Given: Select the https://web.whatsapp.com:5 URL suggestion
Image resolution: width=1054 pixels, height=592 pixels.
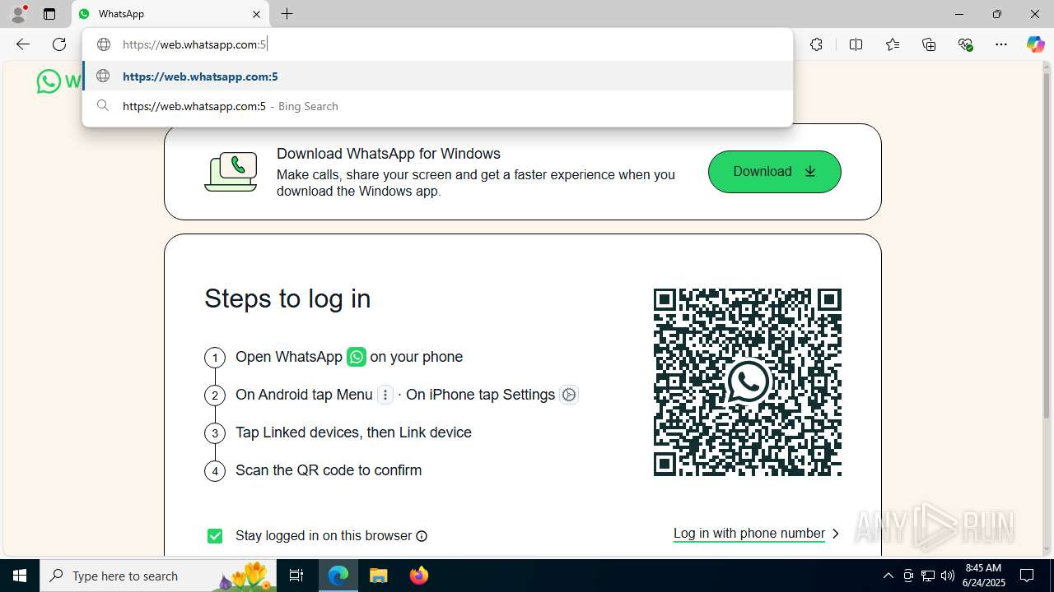Looking at the screenshot, I should pyautogui.click(x=437, y=76).
